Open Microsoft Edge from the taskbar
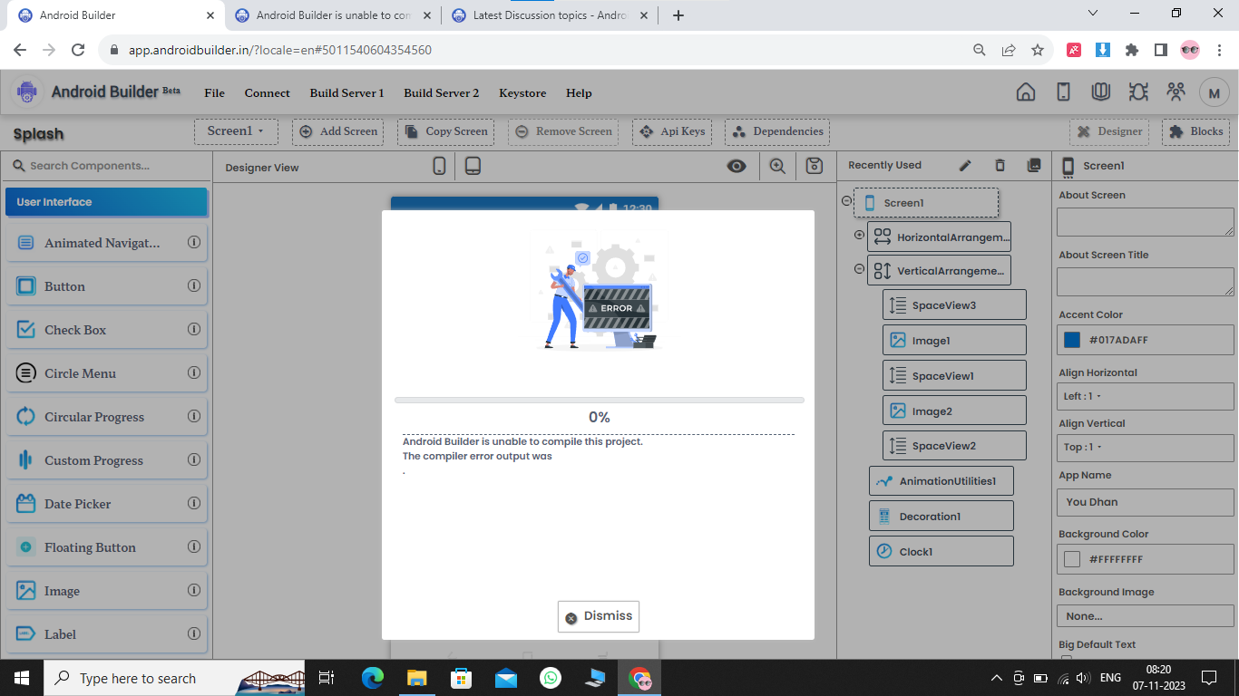The height and width of the screenshot is (696, 1239). tap(373, 677)
